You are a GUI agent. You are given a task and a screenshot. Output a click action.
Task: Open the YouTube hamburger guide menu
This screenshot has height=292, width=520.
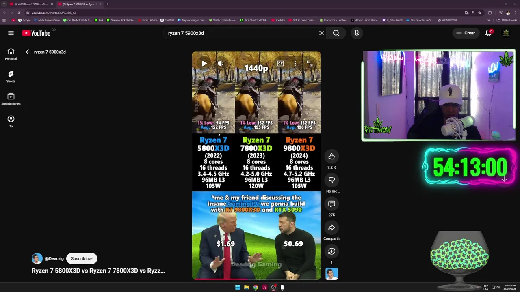tap(11, 33)
